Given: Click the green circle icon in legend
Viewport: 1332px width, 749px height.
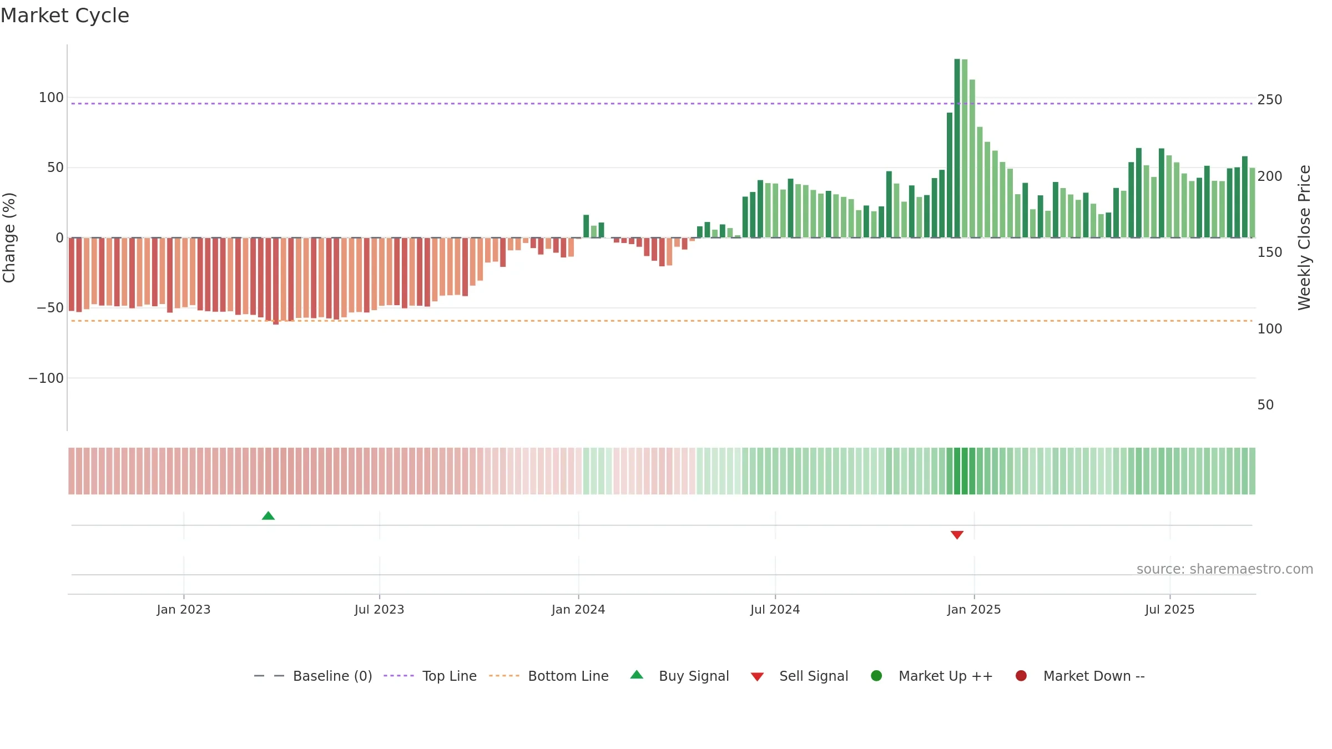Looking at the screenshot, I should pos(876,676).
